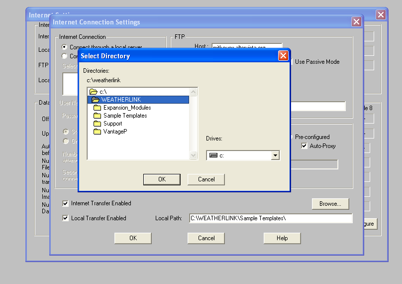Image resolution: width=402 pixels, height=284 pixels.
Task: Confirm Select Directory with OK
Action: pos(162,179)
